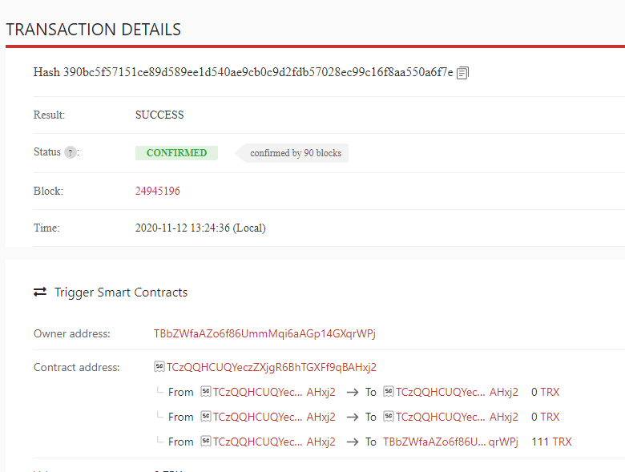
Task: Copy the transaction hash with copy icon
Action: [462, 73]
